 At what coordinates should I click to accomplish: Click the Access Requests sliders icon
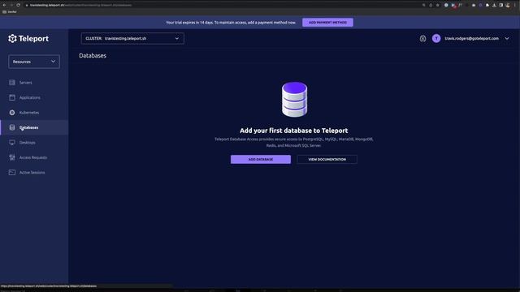coord(12,157)
